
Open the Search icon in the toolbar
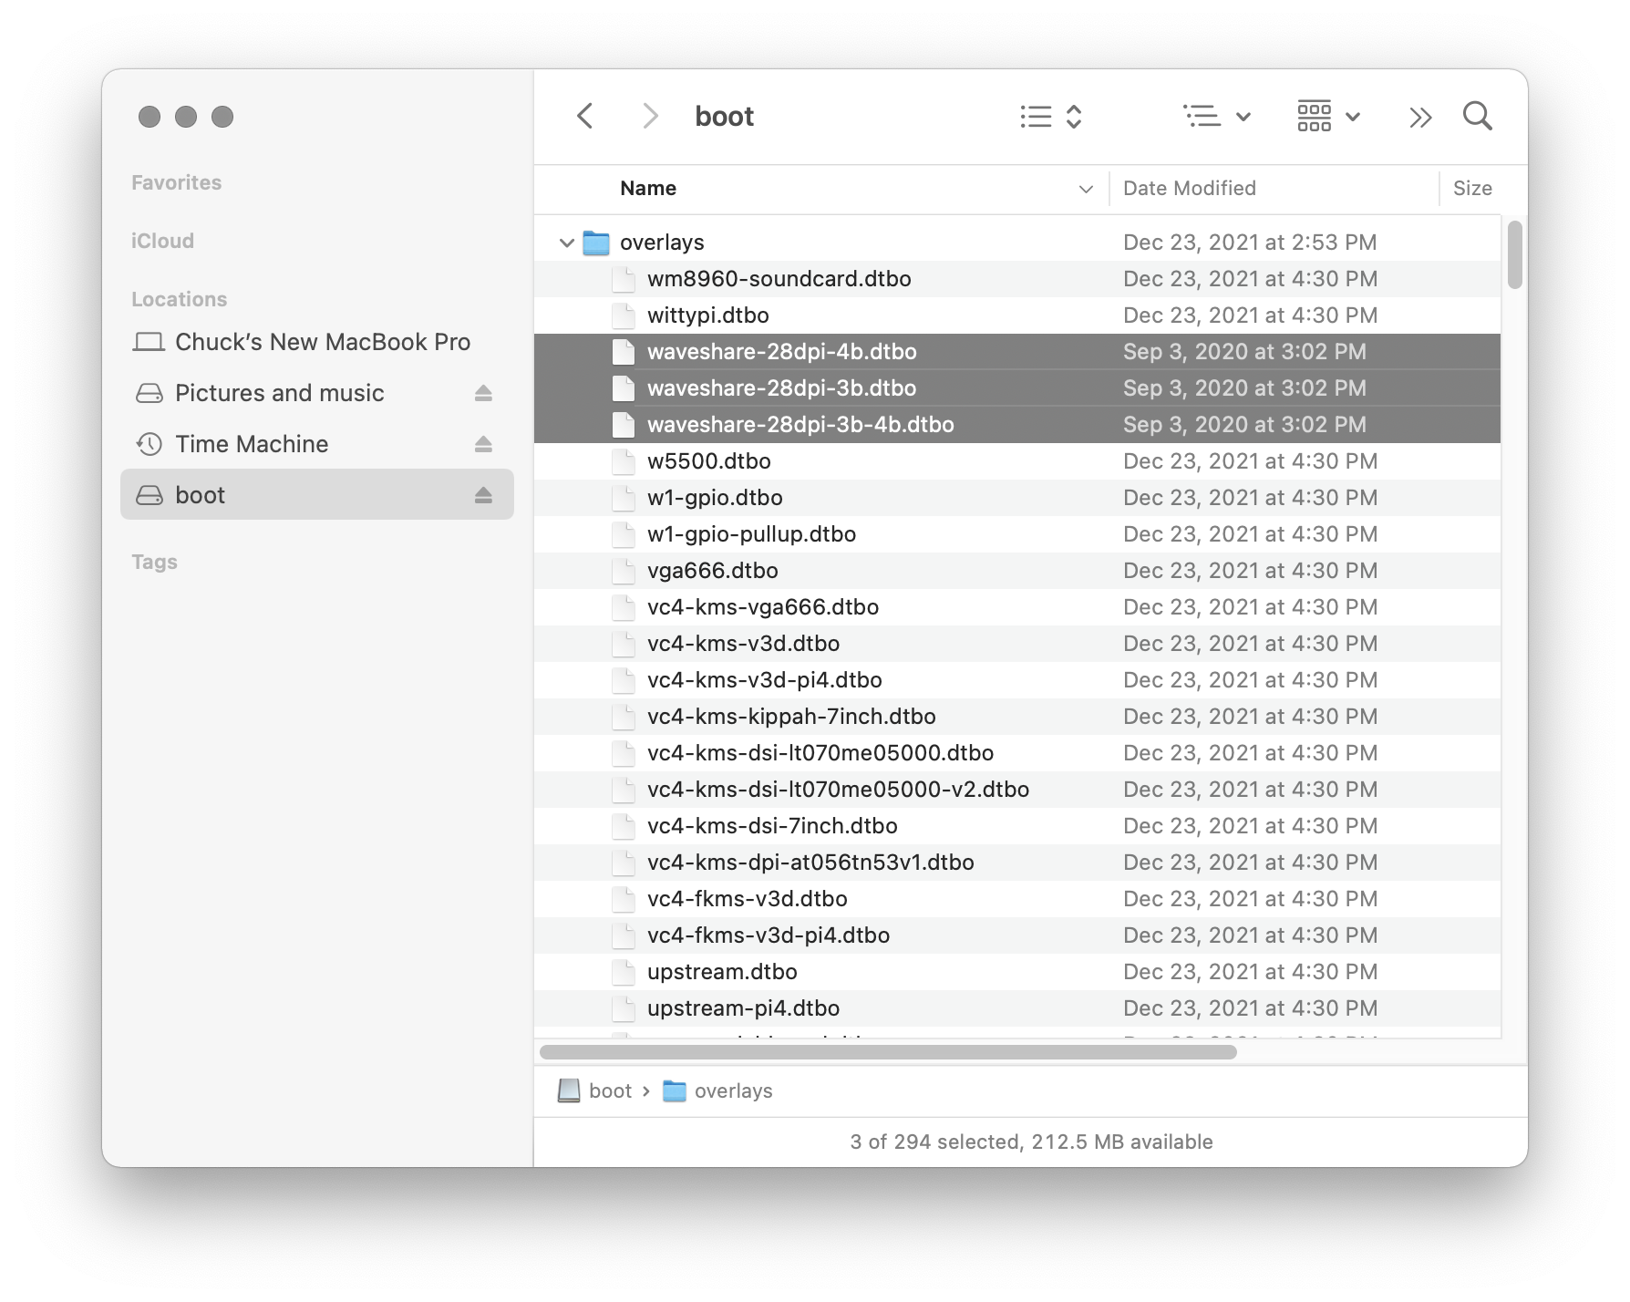point(1478,116)
